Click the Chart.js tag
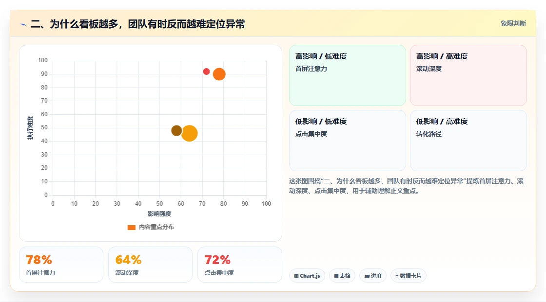 [307, 276]
